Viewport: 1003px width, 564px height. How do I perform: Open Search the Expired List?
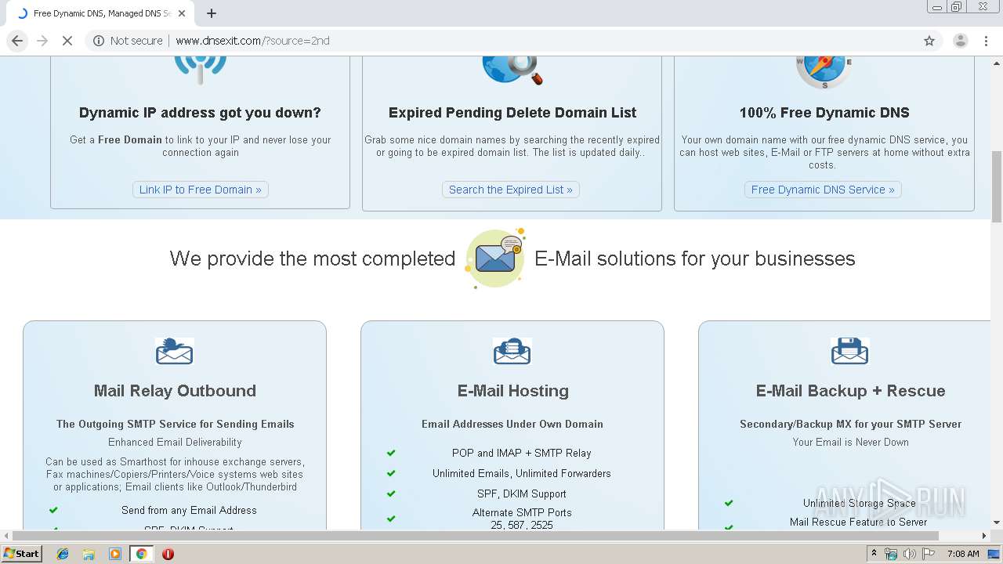point(511,190)
